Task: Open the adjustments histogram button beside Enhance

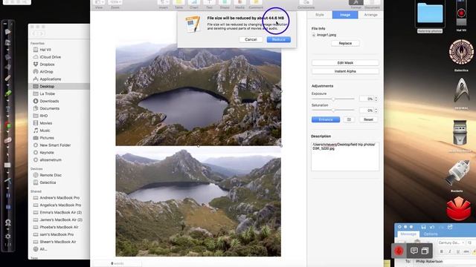Action: point(349,119)
